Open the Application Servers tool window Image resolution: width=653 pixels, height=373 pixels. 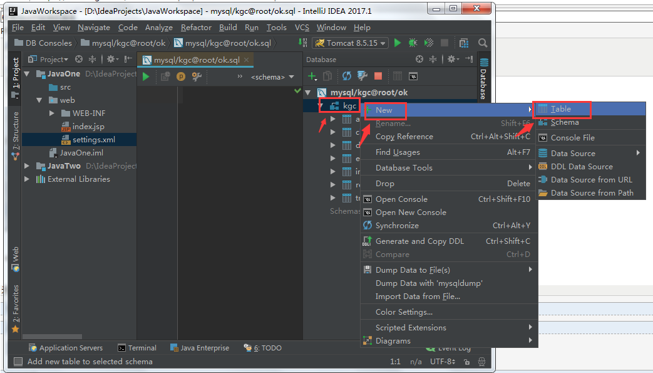[65, 348]
